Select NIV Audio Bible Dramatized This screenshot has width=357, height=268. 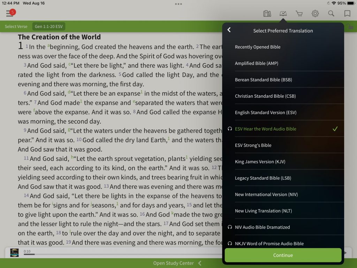(x=283, y=227)
